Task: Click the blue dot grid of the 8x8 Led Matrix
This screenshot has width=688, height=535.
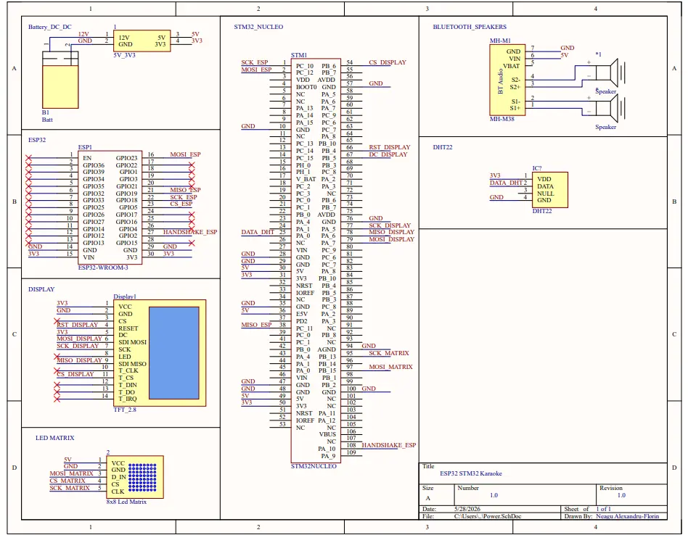Action: (142, 477)
